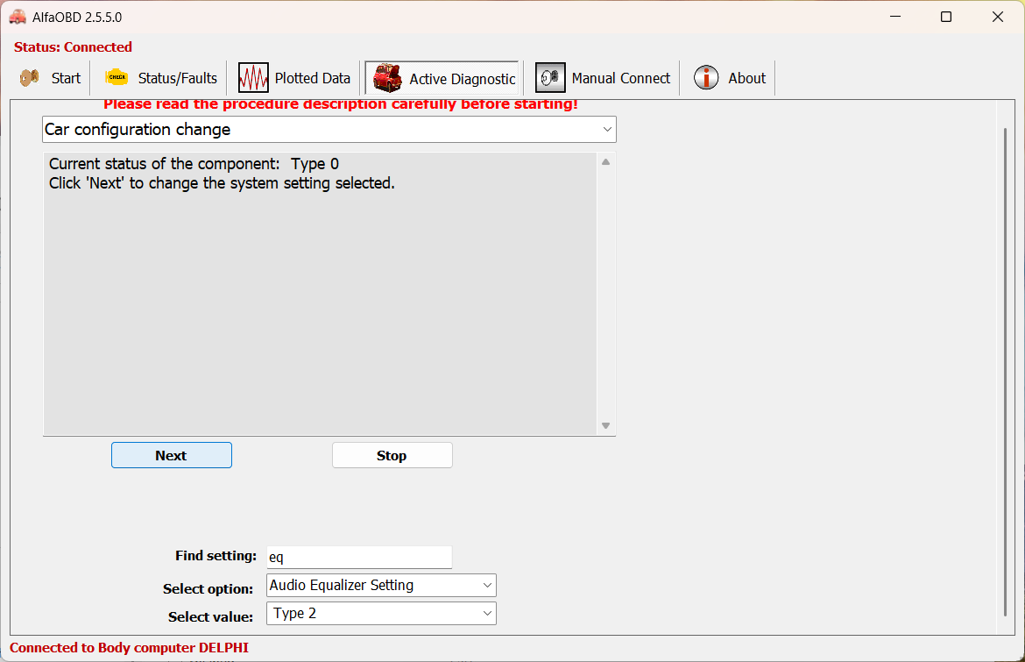
Task: Click the About info icon
Action: pos(706,78)
